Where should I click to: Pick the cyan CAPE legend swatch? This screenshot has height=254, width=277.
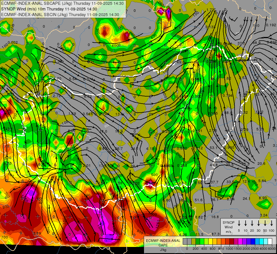[261, 241]
